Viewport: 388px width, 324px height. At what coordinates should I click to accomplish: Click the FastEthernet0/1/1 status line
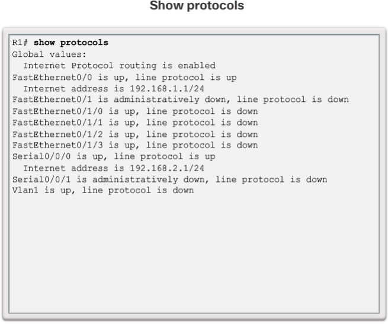pyautogui.click(x=135, y=122)
